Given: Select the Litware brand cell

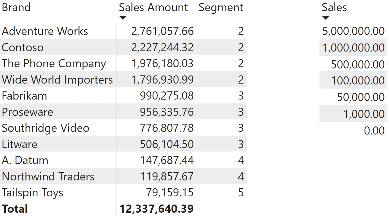Looking at the screenshot, I should [x=20, y=144].
